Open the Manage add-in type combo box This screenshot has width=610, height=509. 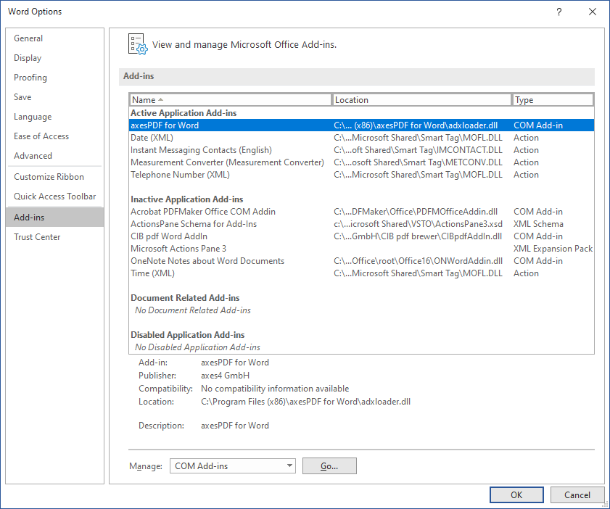(x=289, y=465)
